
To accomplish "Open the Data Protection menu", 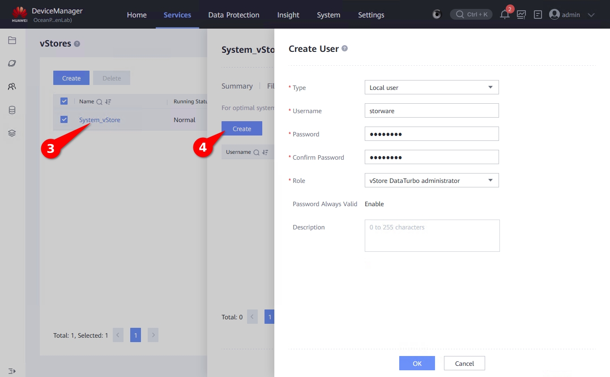I will pos(234,15).
